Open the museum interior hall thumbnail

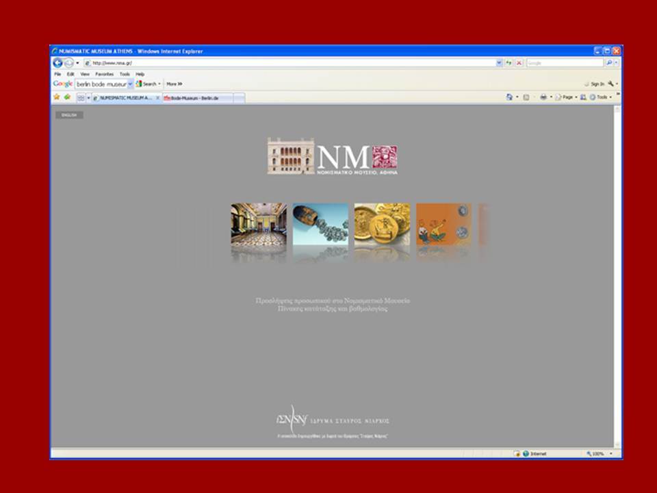(x=259, y=225)
